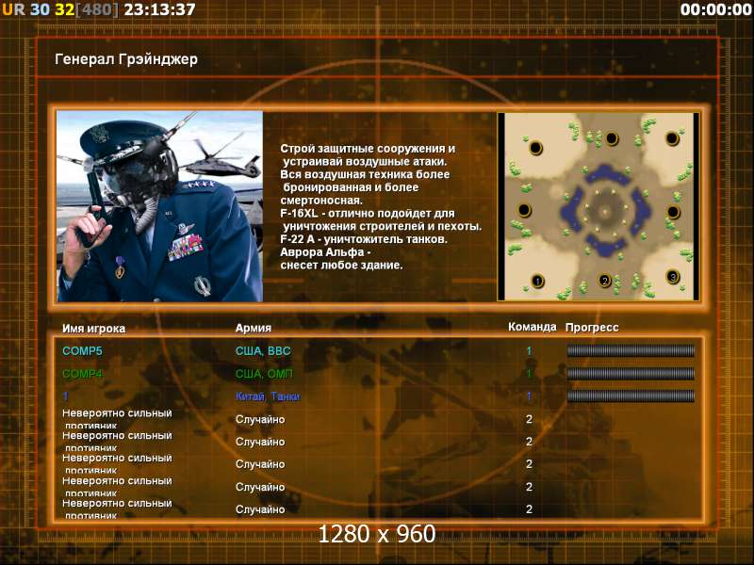
Task: Click the team number in Китай, Танки row
Action: (529, 396)
